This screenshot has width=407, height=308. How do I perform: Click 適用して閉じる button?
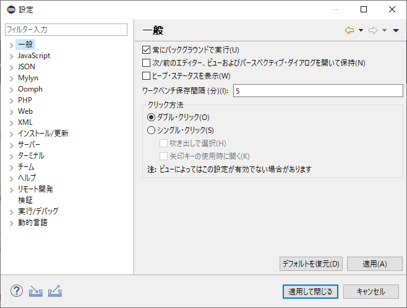[310, 292]
